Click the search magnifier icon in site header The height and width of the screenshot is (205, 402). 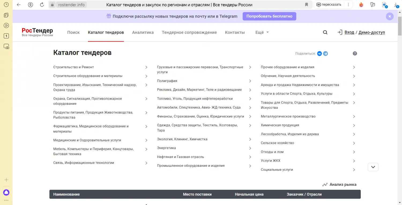tap(325, 32)
